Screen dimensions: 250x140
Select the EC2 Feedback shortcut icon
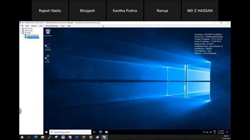tap(48, 47)
